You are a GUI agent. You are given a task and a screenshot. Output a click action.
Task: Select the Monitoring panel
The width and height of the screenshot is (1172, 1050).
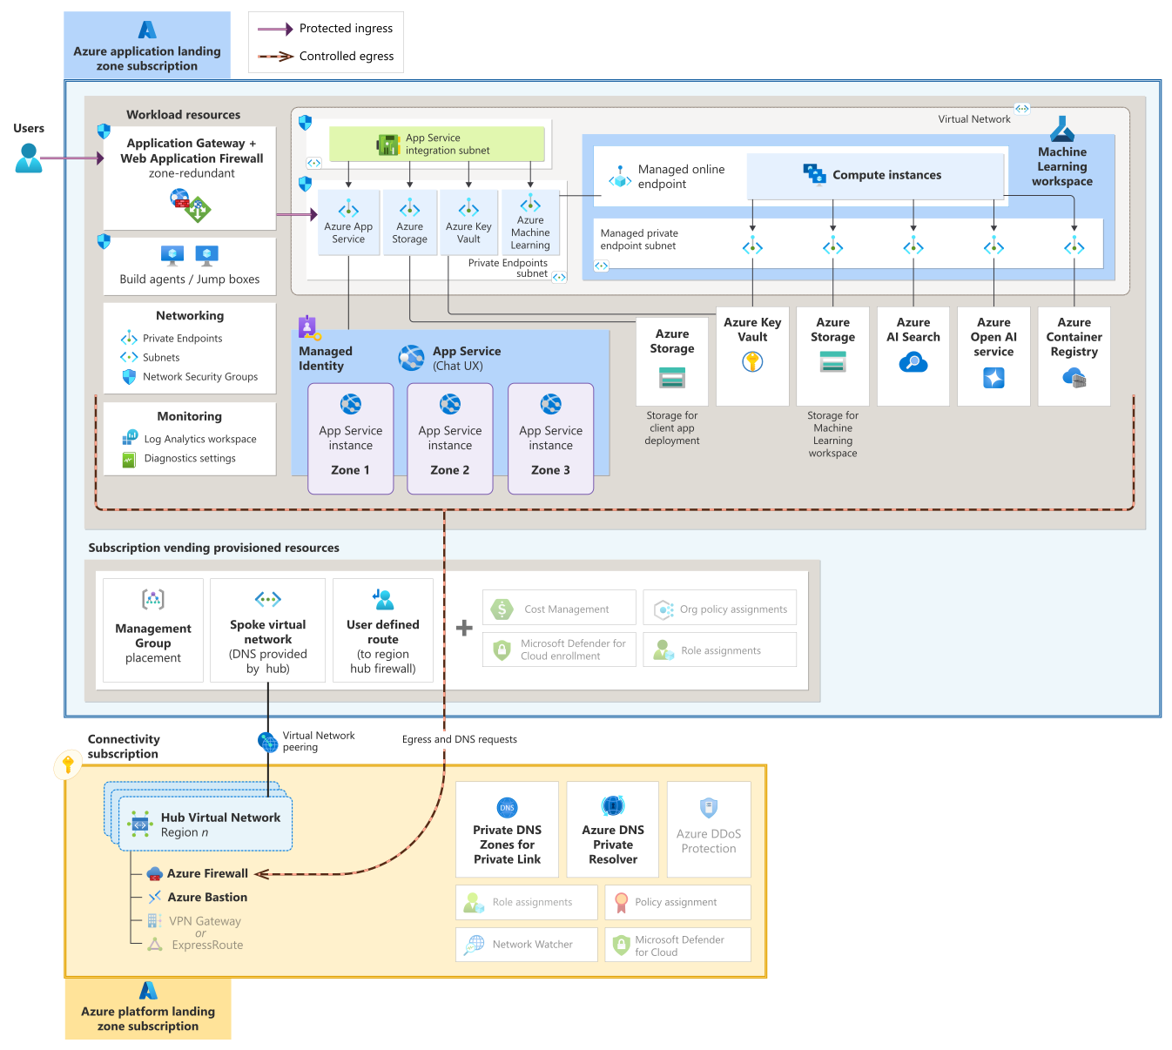189,437
